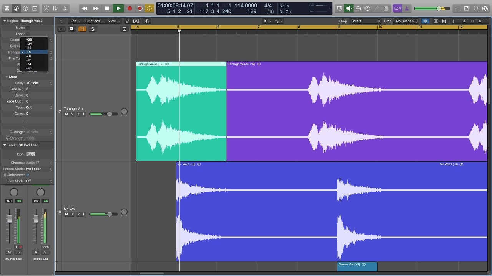Open the Edit menu in tracks area
The width and height of the screenshot is (492, 276).
[75, 21]
